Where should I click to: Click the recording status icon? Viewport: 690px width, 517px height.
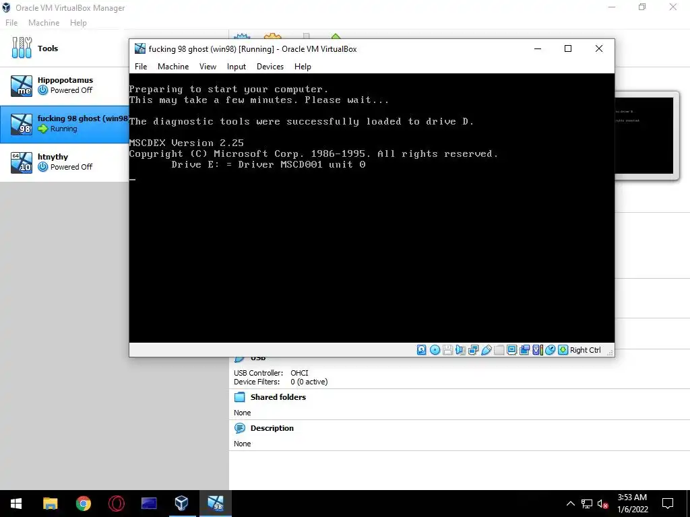[x=524, y=350]
